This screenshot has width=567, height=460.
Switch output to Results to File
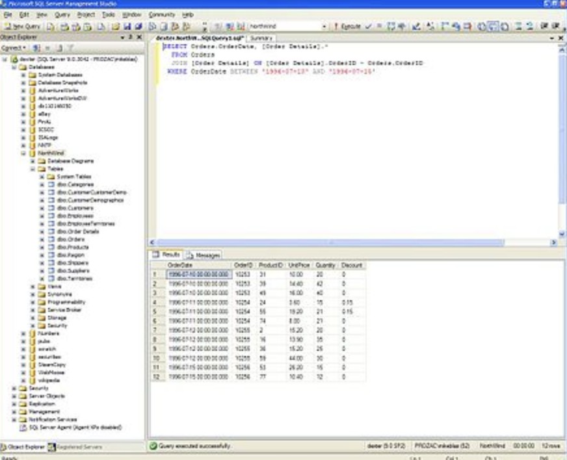tap(505, 26)
